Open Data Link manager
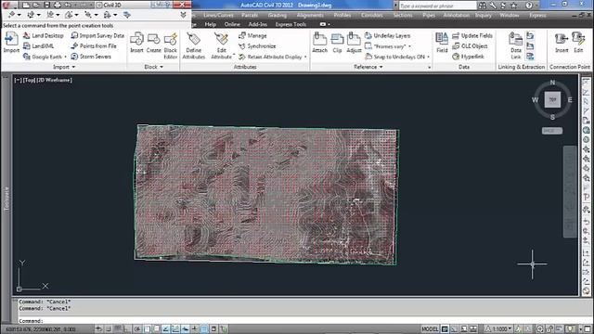 tap(516, 45)
